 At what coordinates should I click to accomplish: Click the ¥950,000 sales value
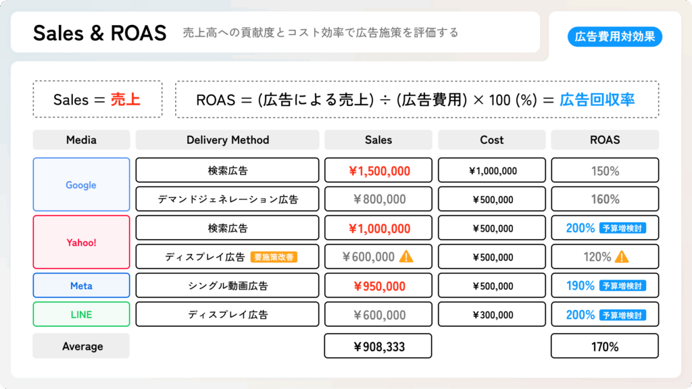coord(379,286)
